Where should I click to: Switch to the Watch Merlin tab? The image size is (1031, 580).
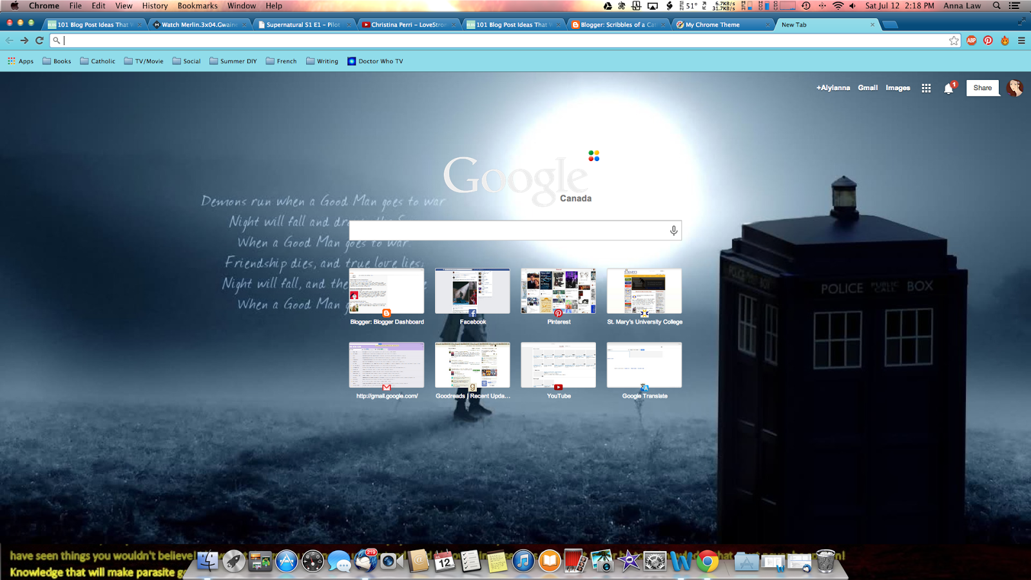[x=199, y=24]
